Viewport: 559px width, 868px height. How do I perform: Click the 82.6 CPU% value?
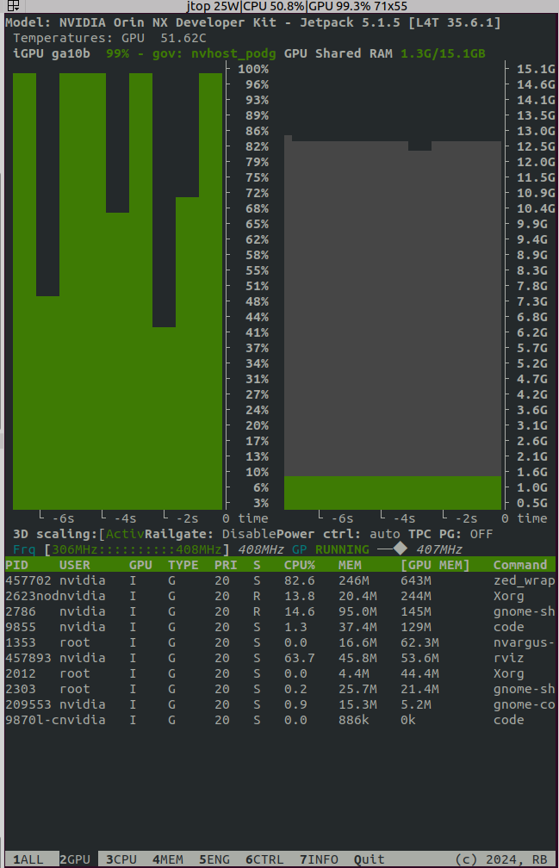coord(300,580)
